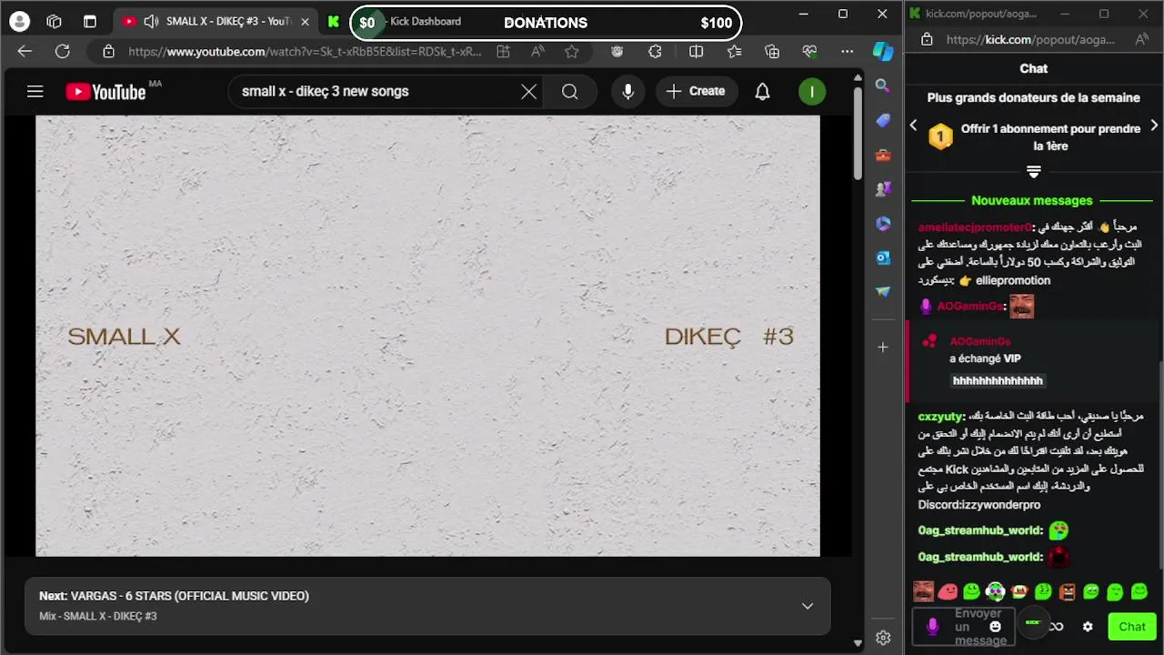The image size is (1164, 655).
Task: Click the Kick infinity icon
Action: (1057, 627)
